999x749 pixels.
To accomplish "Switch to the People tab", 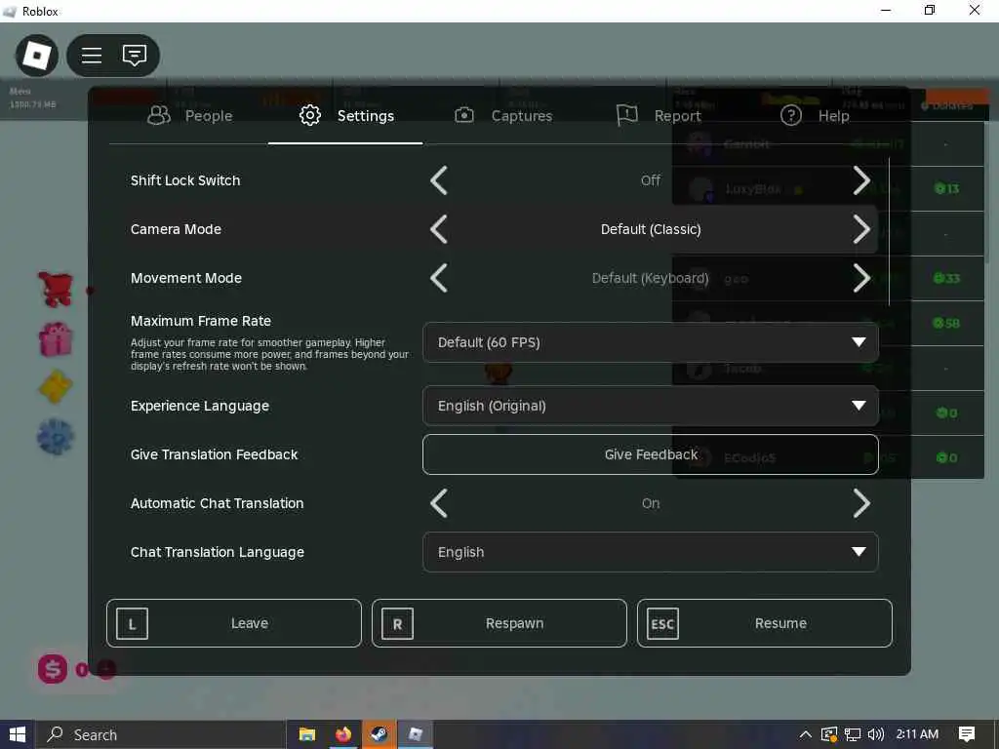I will 190,116.
